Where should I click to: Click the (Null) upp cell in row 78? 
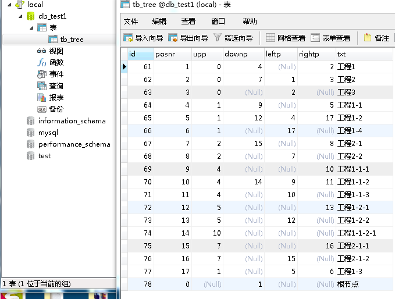pos(207,284)
